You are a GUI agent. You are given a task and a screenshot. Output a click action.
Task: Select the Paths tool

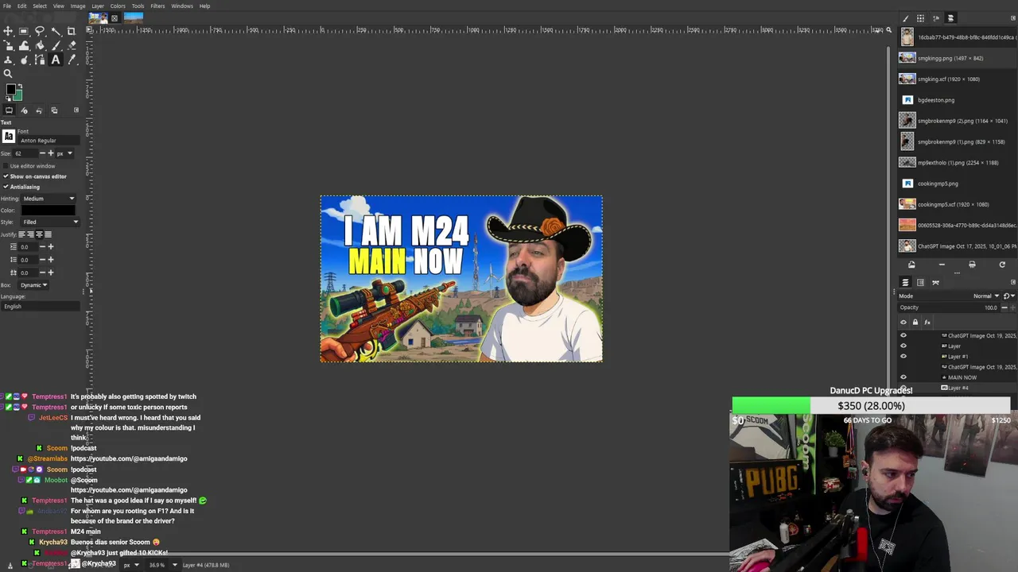click(40, 60)
